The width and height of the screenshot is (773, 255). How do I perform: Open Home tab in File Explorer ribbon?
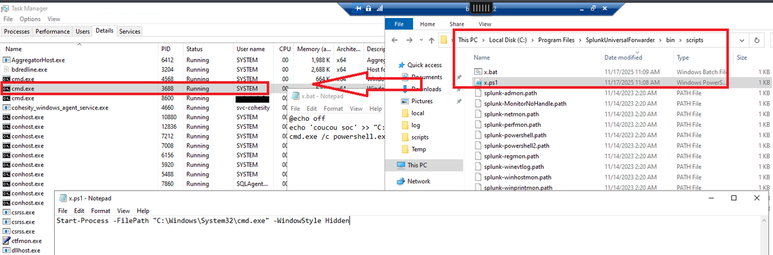point(428,24)
